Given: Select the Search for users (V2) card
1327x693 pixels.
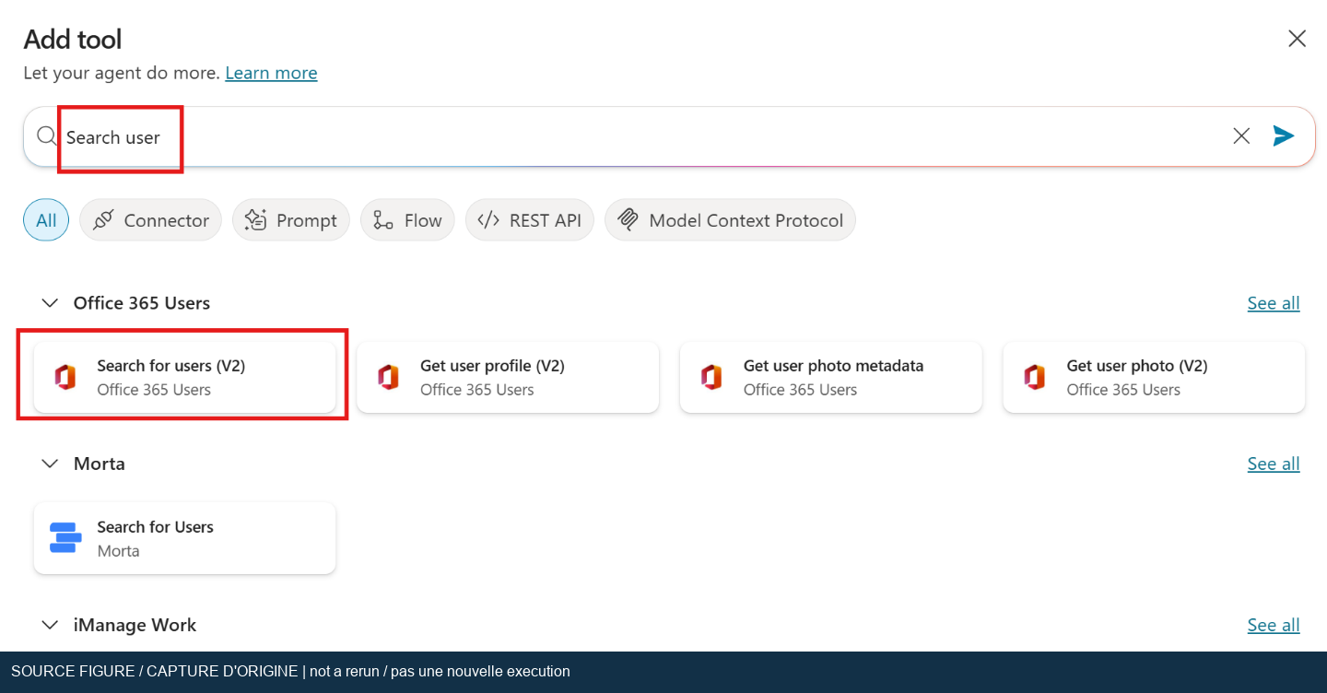Looking at the screenshot, I should (x=185, y=377).
